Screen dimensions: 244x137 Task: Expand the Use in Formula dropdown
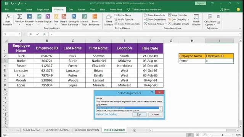coord(134,19)
